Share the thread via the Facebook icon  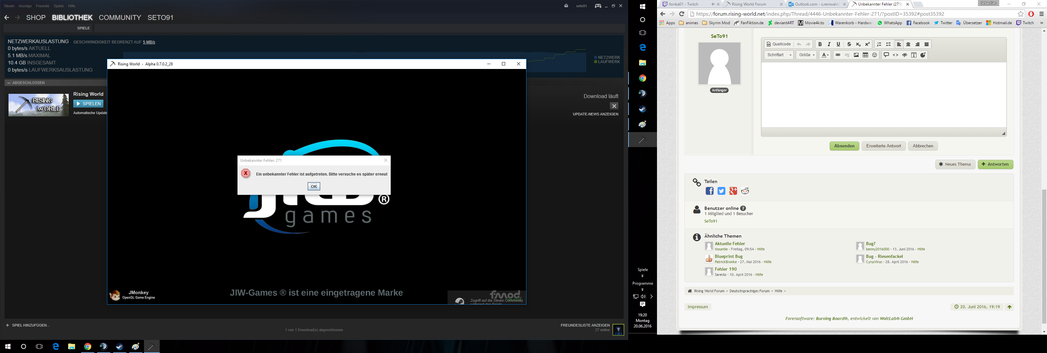[x=710, y=191]
